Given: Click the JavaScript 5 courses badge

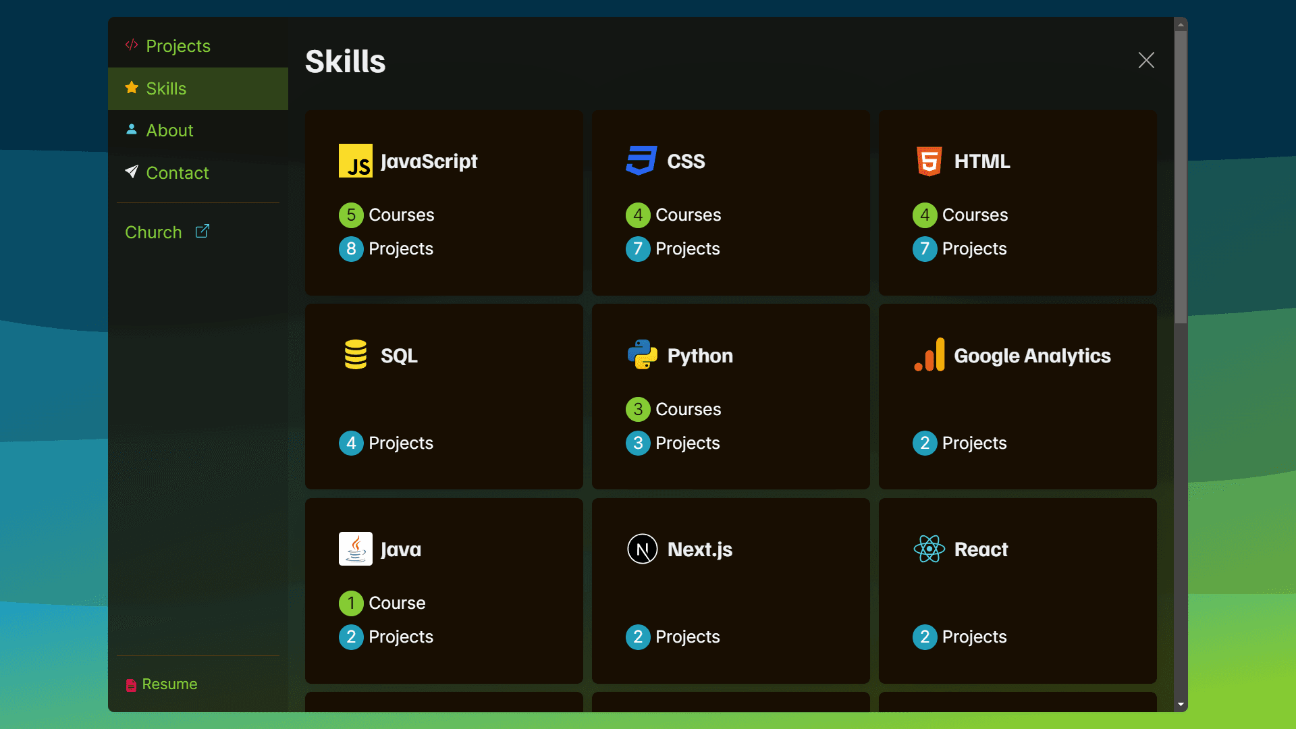Looking at the screenshot, I should 351,215.
